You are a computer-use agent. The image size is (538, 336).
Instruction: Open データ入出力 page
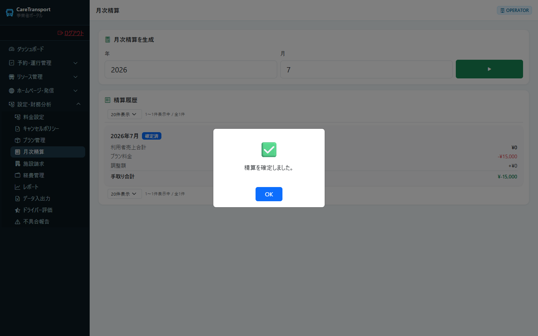pos(48,198)
